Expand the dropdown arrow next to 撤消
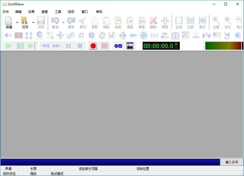The image size is (244, 176). (63, 23)
